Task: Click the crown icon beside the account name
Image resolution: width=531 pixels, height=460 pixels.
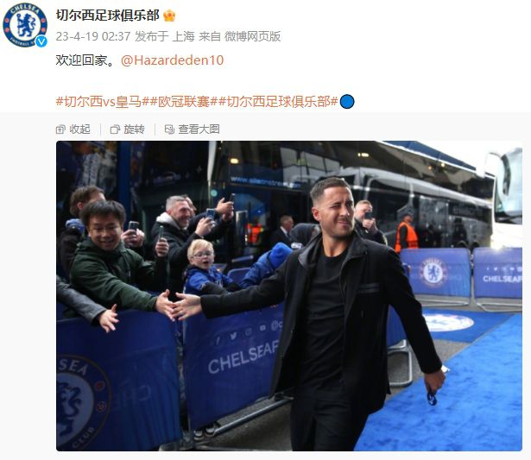Action: click(169, 16)
